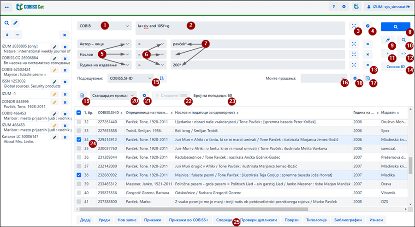Open search help beside the command field

[368, 26]
